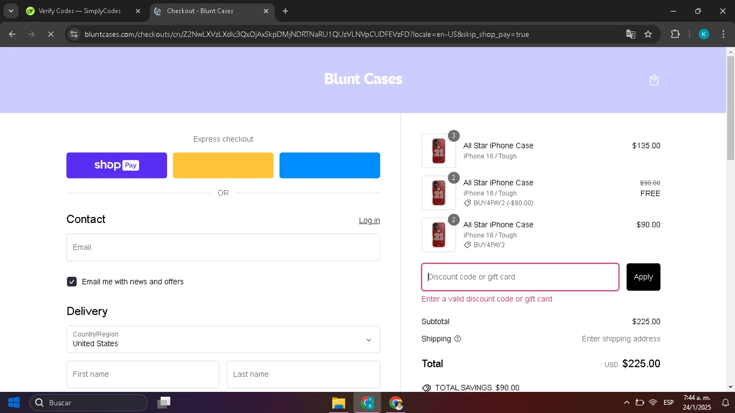This screenshot has width=735, height=413.
Task: Open the Extensions puzzle icon
Action: click(675, 34)
